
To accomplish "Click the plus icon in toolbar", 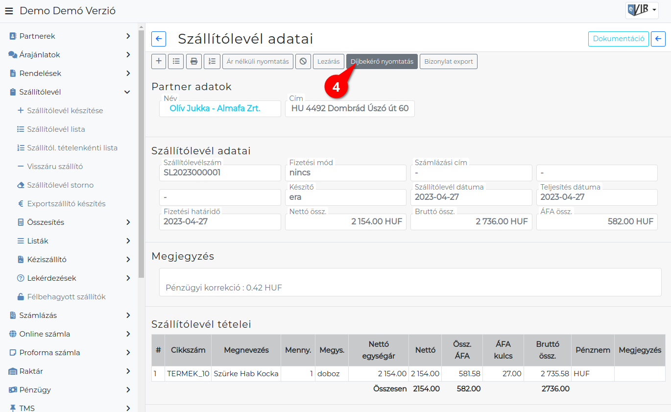I will click(x=158, y=61).
